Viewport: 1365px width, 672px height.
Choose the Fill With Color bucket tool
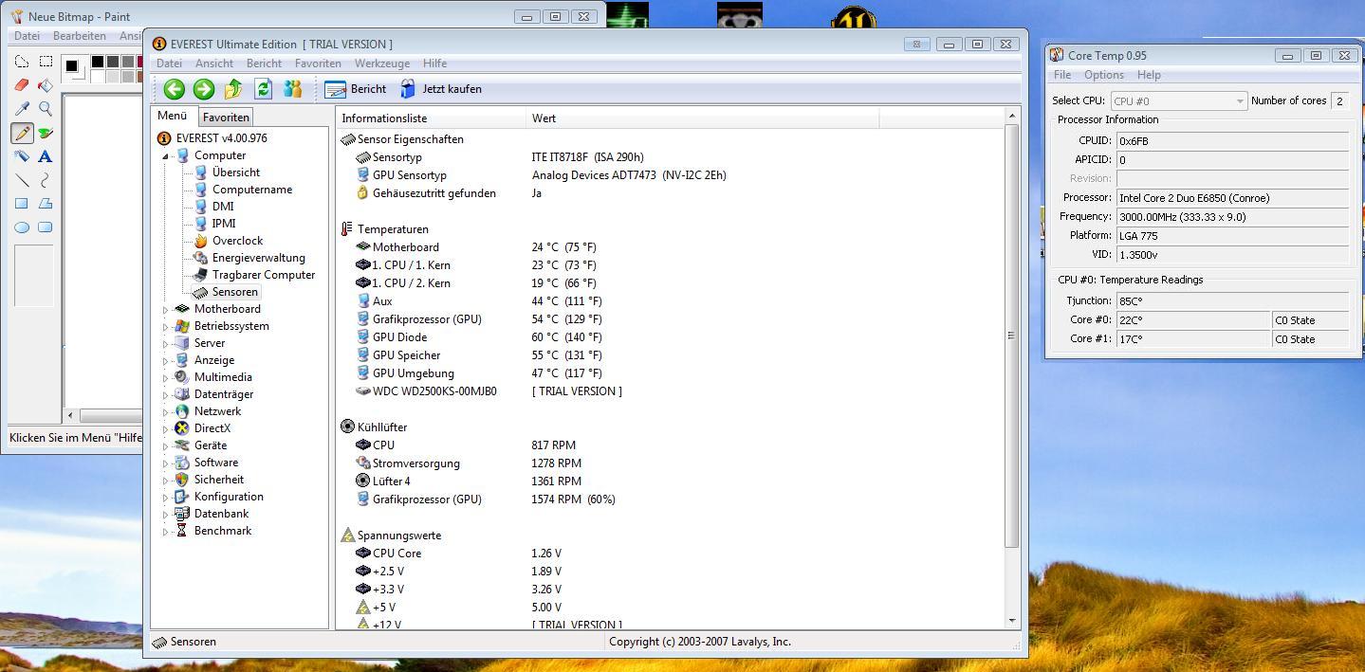(x=45, y=85)
